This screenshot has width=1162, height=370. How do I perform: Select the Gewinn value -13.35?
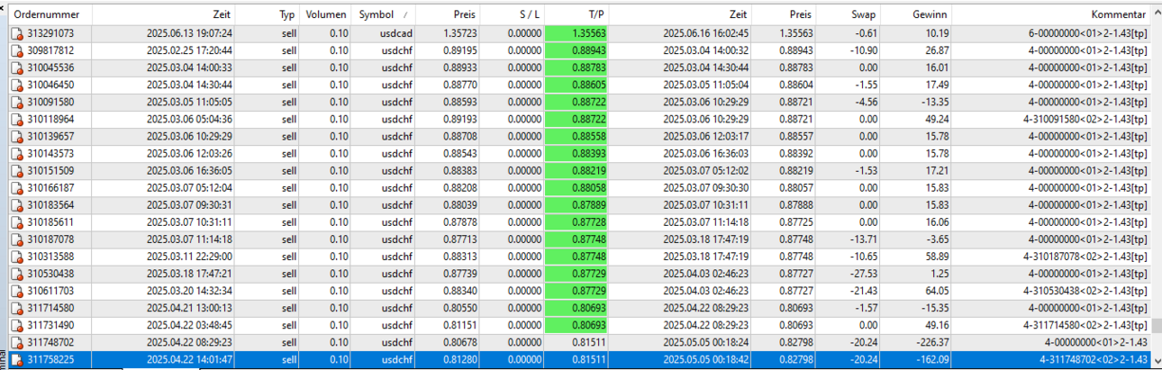point(934,102)
